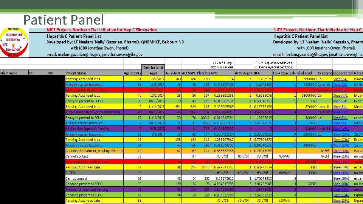Image resolution: width=363 pixels, height=204 pixels.
Task: Open the Sheet14!A1 labs link
Action: coord(341,151)
